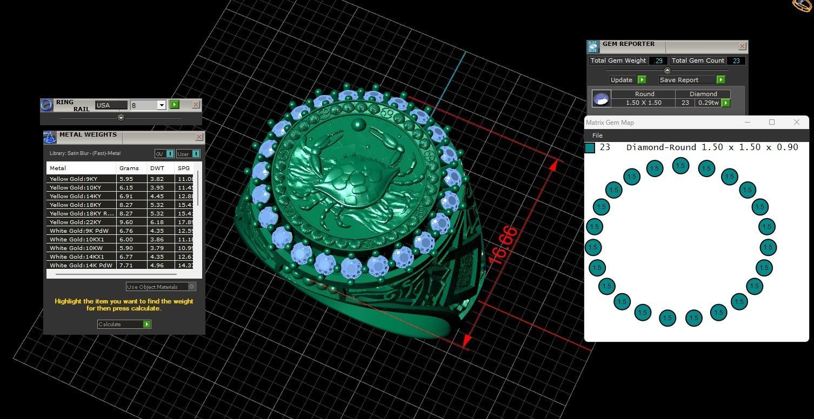The image size is (814, 419).
Task: Collapse the Gem Reporter expander arrow
Action: coord(667,70)
